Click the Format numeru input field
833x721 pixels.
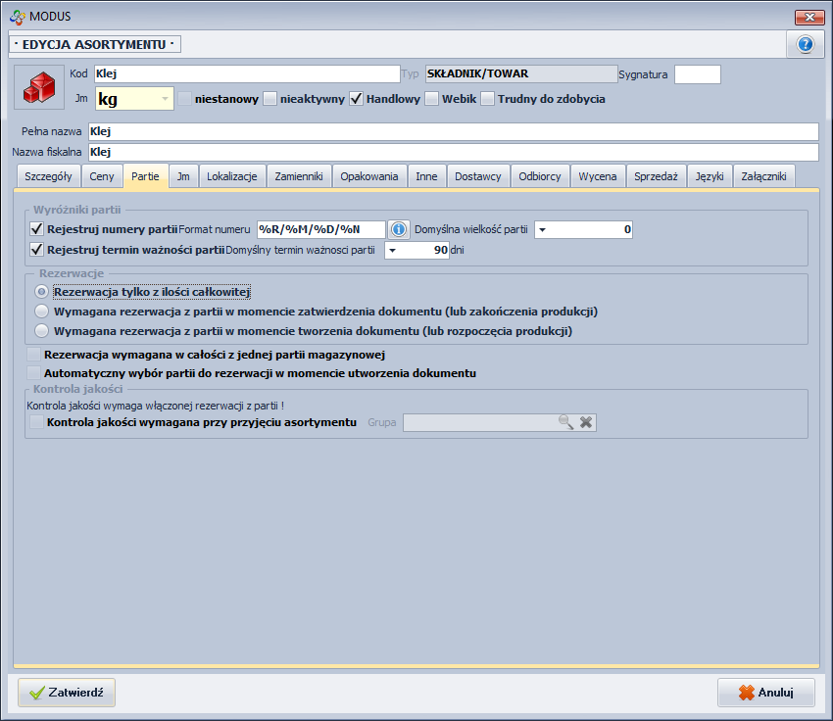click(319, 229)
